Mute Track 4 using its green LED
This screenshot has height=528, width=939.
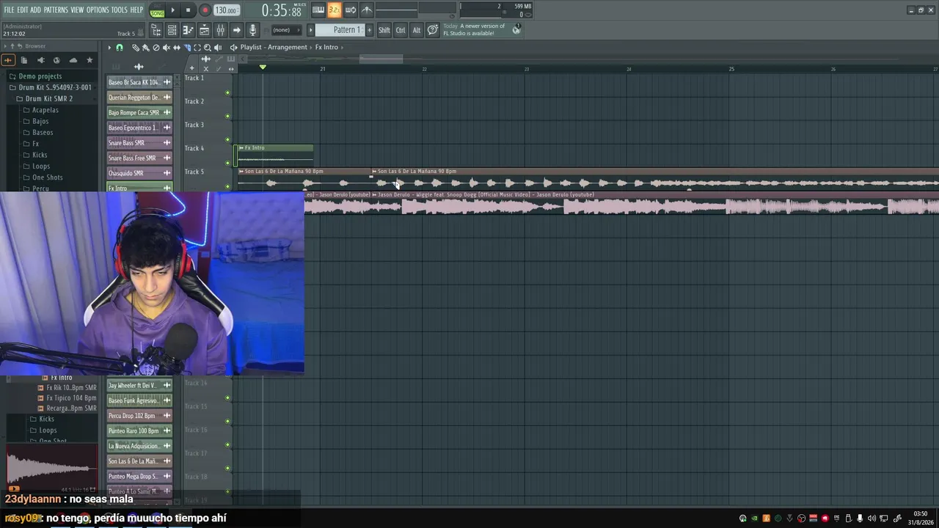click(227, 163)
